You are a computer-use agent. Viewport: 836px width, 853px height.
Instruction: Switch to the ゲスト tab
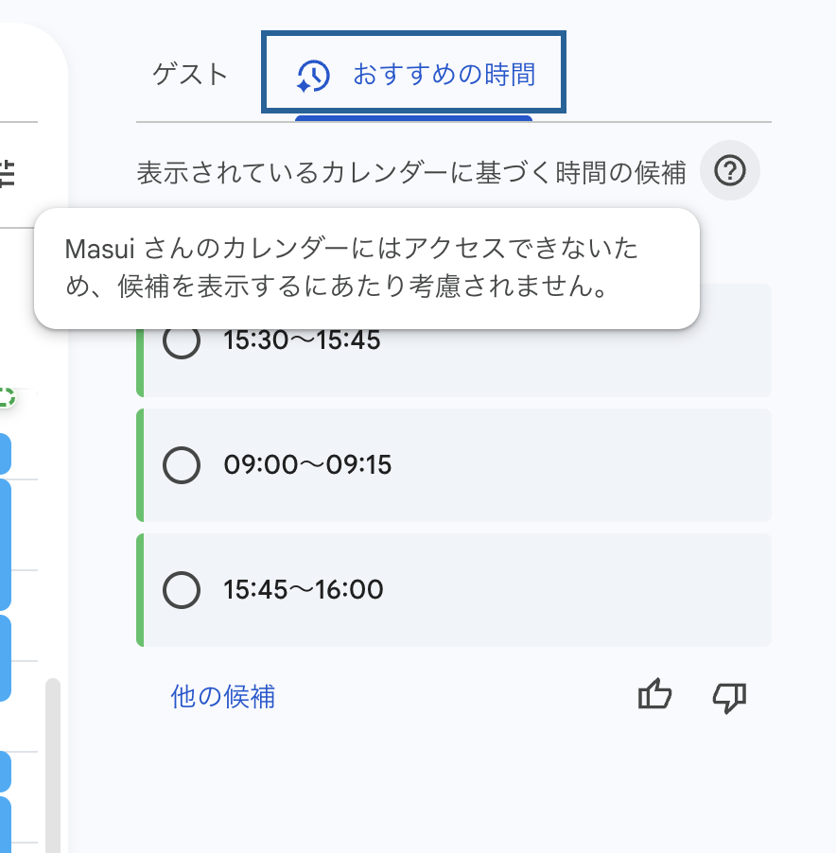tap(191, 74)
